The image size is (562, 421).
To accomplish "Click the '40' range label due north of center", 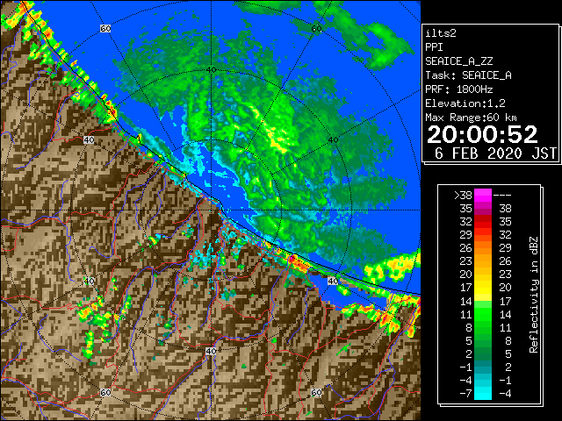I will click(211, 69).
